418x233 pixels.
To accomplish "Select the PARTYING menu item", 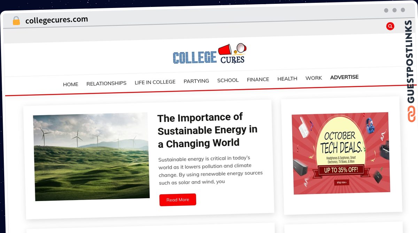I will click(x=196, y=81).
